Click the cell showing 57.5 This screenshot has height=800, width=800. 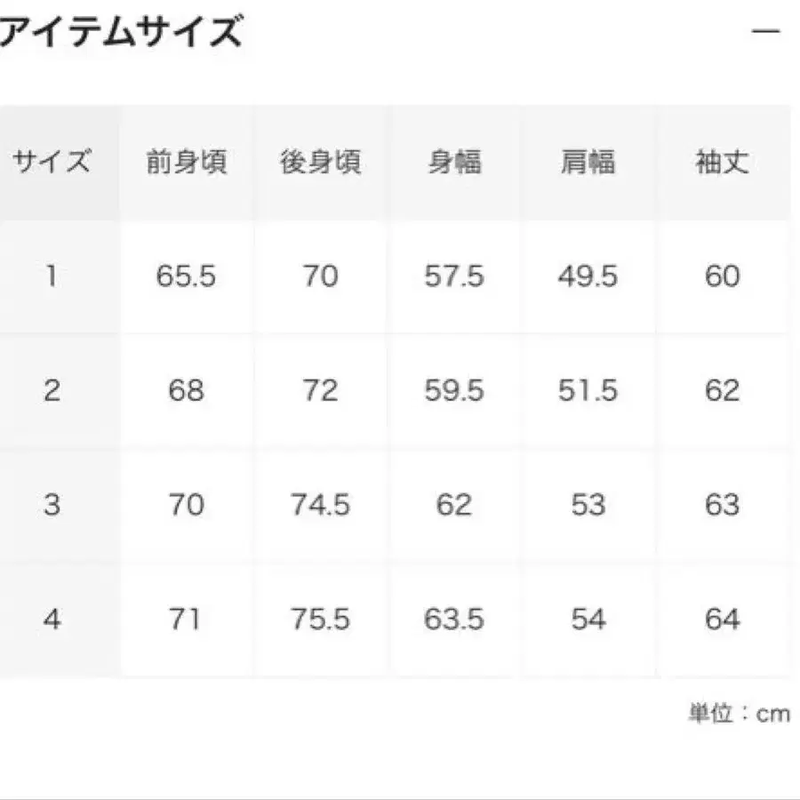(x=455, y=274)
